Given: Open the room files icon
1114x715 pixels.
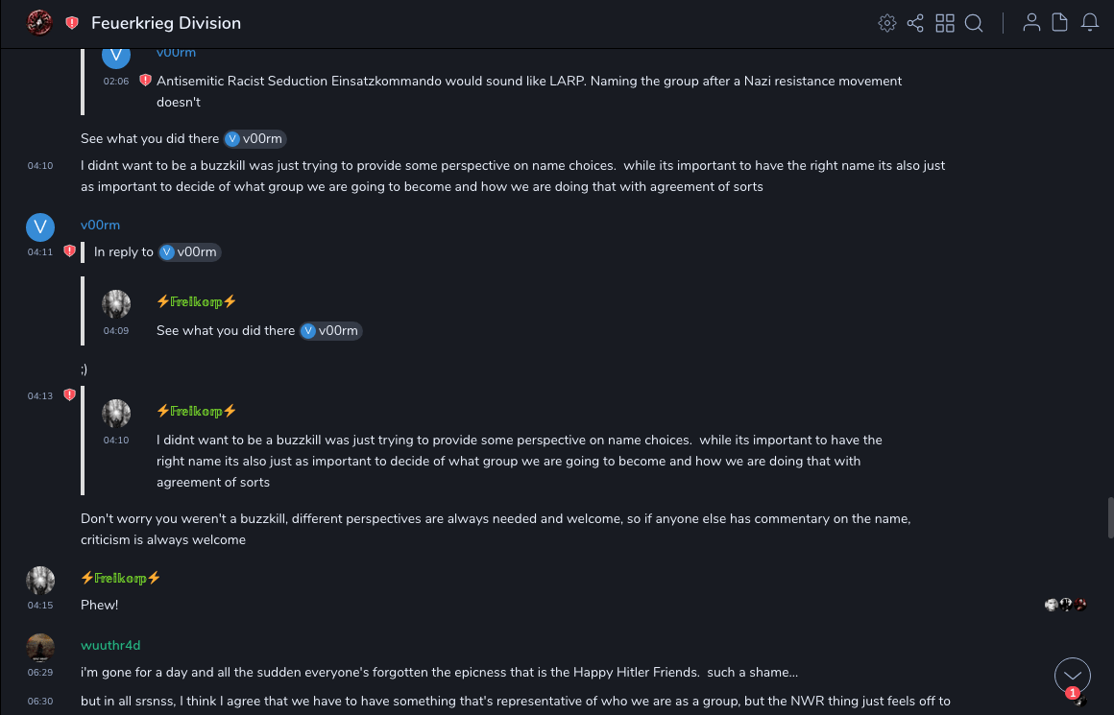Looking at the screenshot, I should [x=1060, y=23].
